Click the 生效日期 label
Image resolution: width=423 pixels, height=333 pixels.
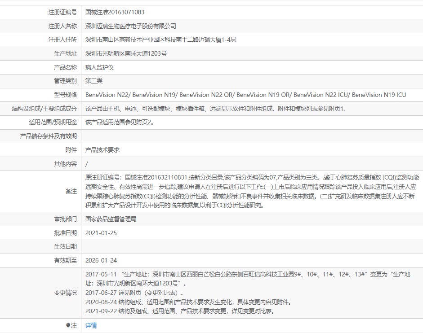pos(65,246)
